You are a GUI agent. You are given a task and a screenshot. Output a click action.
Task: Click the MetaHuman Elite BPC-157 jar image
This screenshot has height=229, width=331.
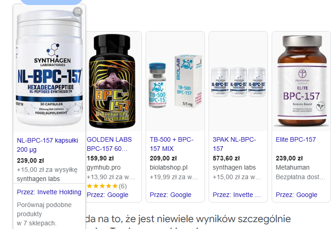pos(301,81)
